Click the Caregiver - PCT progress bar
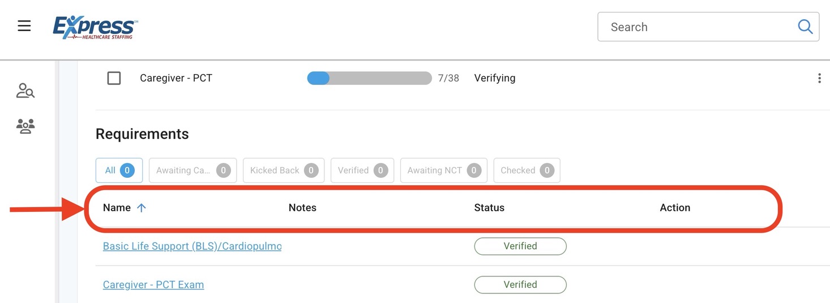 pos(369,78)
